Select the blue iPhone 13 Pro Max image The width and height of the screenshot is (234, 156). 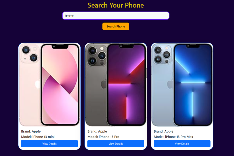pos(182,85)
